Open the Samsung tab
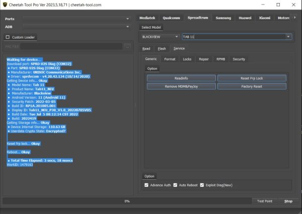Screen dimensions: 302x214 pyautogui.click(x=223, y=18)
